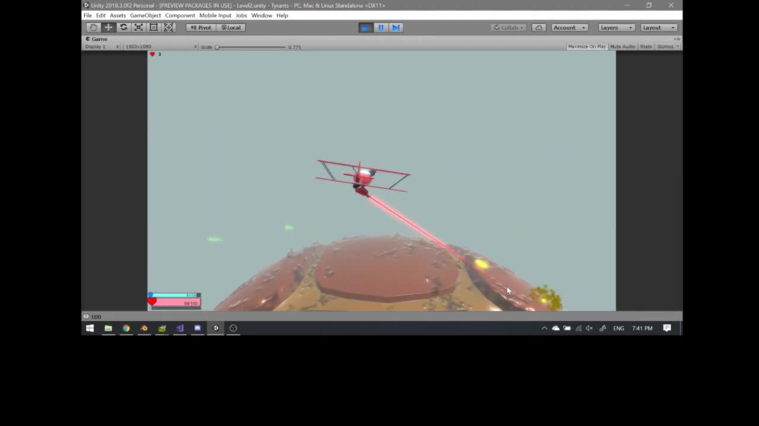Click the Collab cloud upload icon
Image resolution: width=759 pixels, height=426 pixels.
click(x=538, y=27)
